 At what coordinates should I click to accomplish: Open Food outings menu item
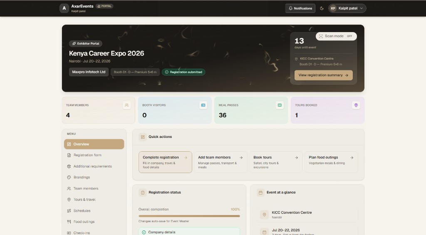(x=94, y=222)
